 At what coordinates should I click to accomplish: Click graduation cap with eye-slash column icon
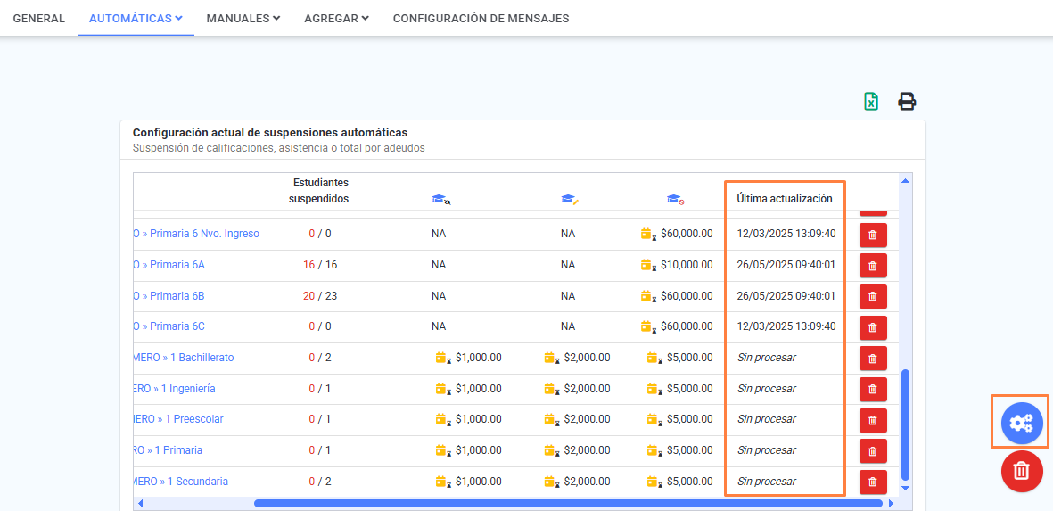pyautogui.click(x=440, y=199)
